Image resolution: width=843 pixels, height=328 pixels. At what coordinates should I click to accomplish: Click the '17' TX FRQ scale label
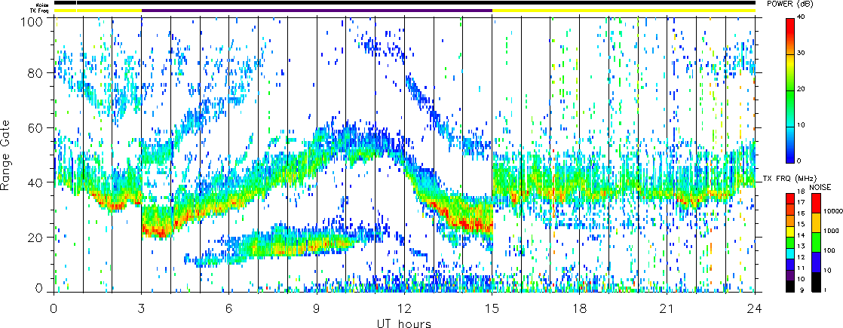(801, 202)
